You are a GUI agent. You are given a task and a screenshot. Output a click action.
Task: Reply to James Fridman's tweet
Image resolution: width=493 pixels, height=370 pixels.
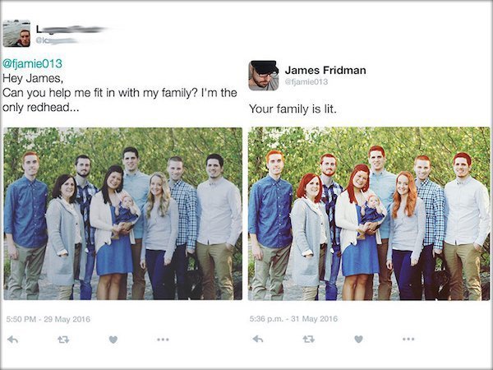click(x=258, y=339)
